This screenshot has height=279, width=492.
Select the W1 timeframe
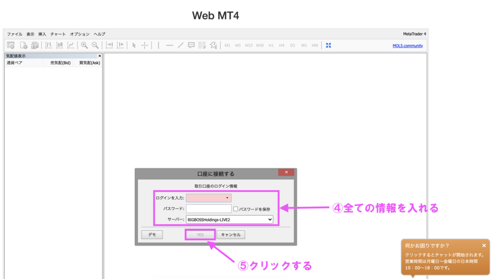coord(304,45)
